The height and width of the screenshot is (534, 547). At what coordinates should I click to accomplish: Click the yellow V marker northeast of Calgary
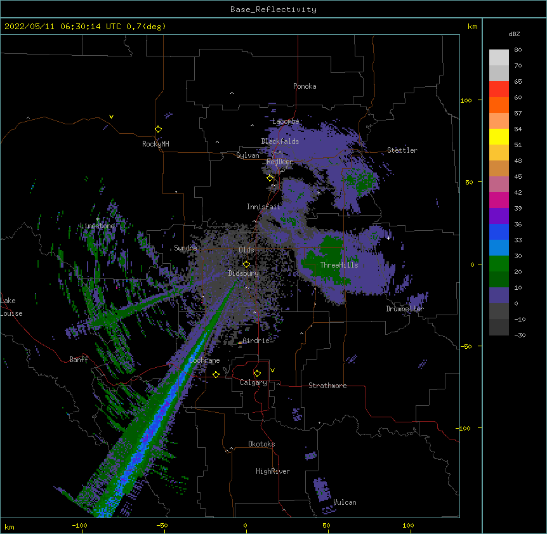click(x=272, y=370)
